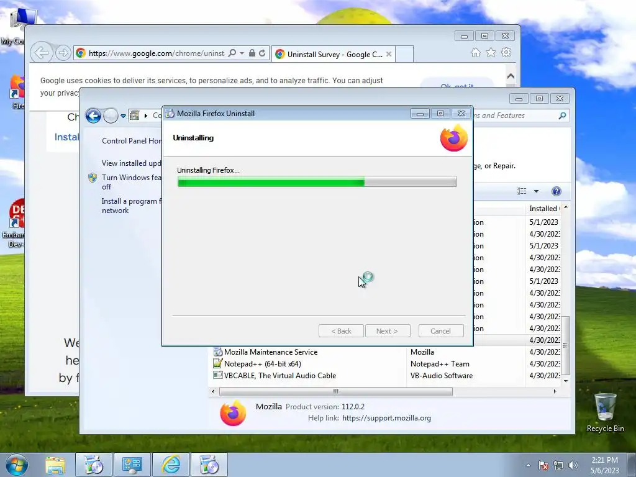Click the Internet Explorer back arrow
This screenshot has height=477, width=636.
(42, 53)
